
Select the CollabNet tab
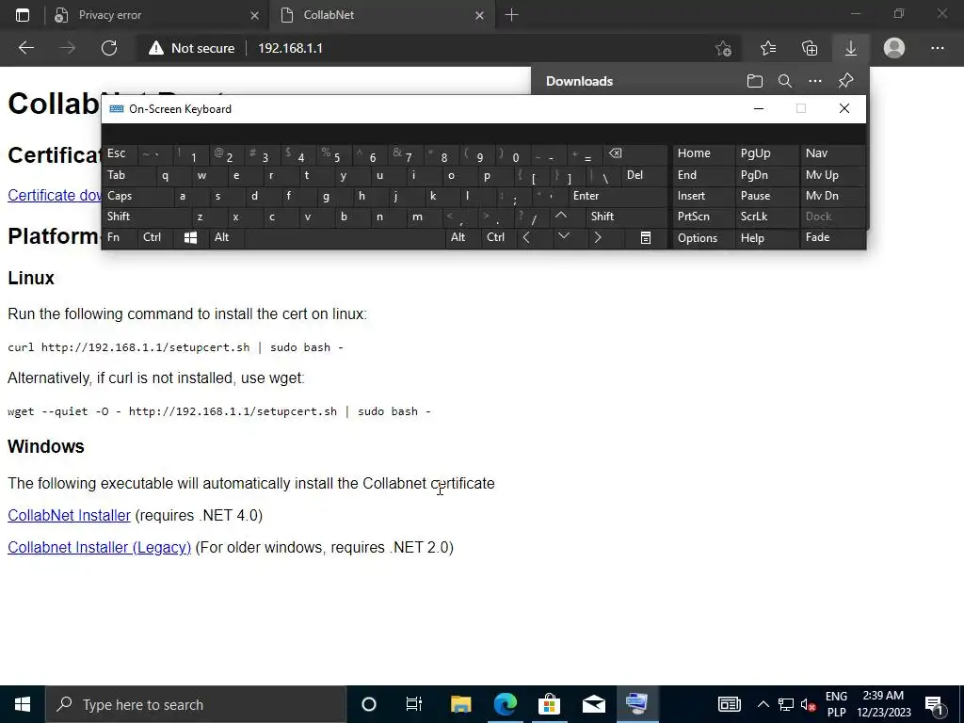381,15
